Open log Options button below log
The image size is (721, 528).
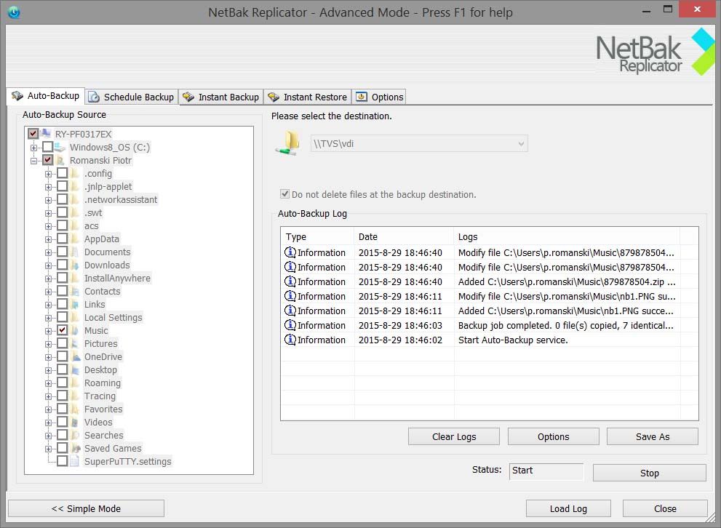[553, 436]
